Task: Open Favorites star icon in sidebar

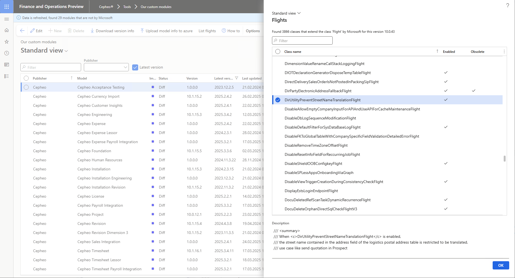Action: tap(7, 42)
